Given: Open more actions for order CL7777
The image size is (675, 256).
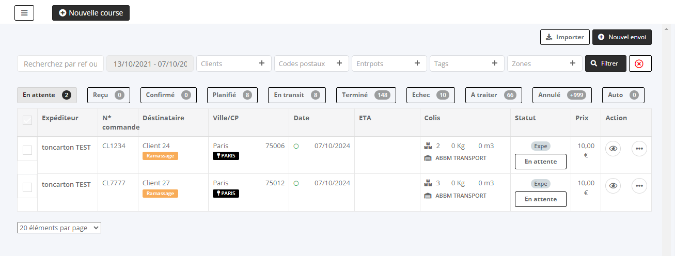Looking at the screenshot, I should click(x=639, y=186).
